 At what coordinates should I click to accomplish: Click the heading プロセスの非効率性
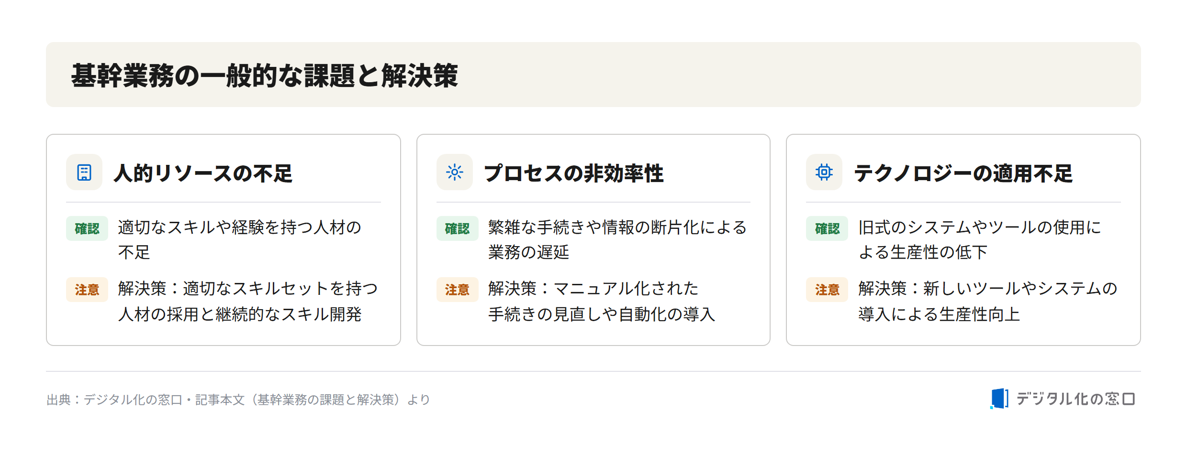tap(573, 173)
